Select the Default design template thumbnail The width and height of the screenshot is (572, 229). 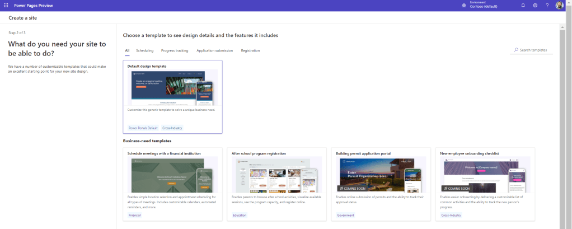pyautogui.click(x=172, y=88)
